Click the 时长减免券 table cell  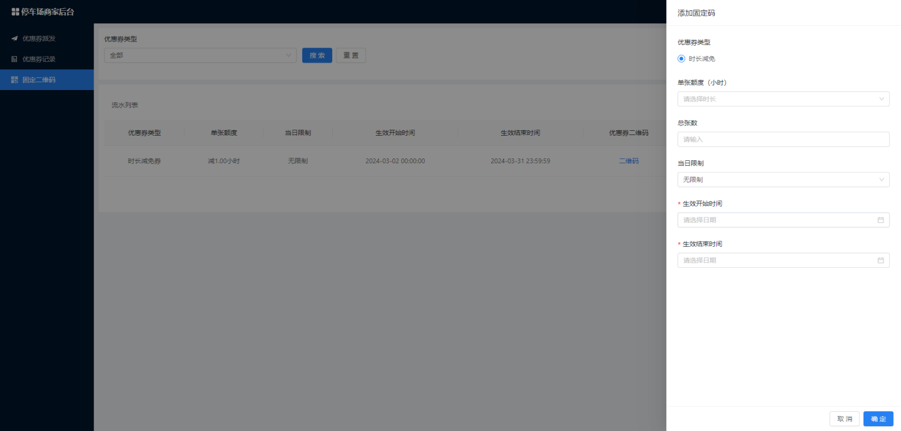pyautogui.click(x=144, y=161)
